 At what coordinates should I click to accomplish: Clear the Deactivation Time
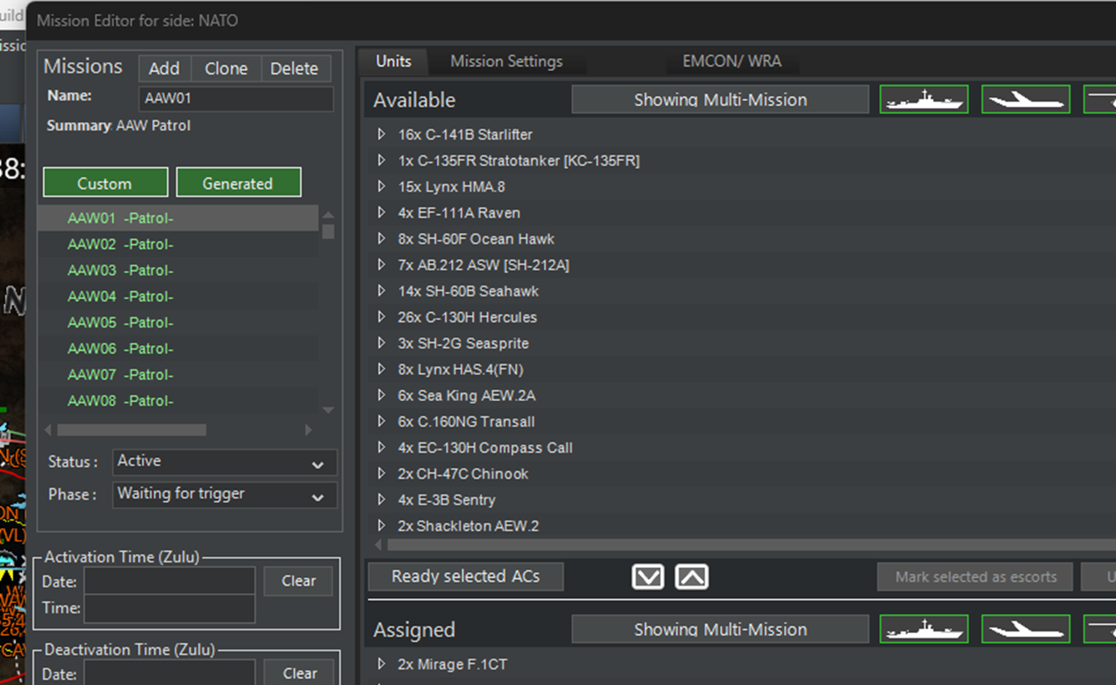[298, 672]
